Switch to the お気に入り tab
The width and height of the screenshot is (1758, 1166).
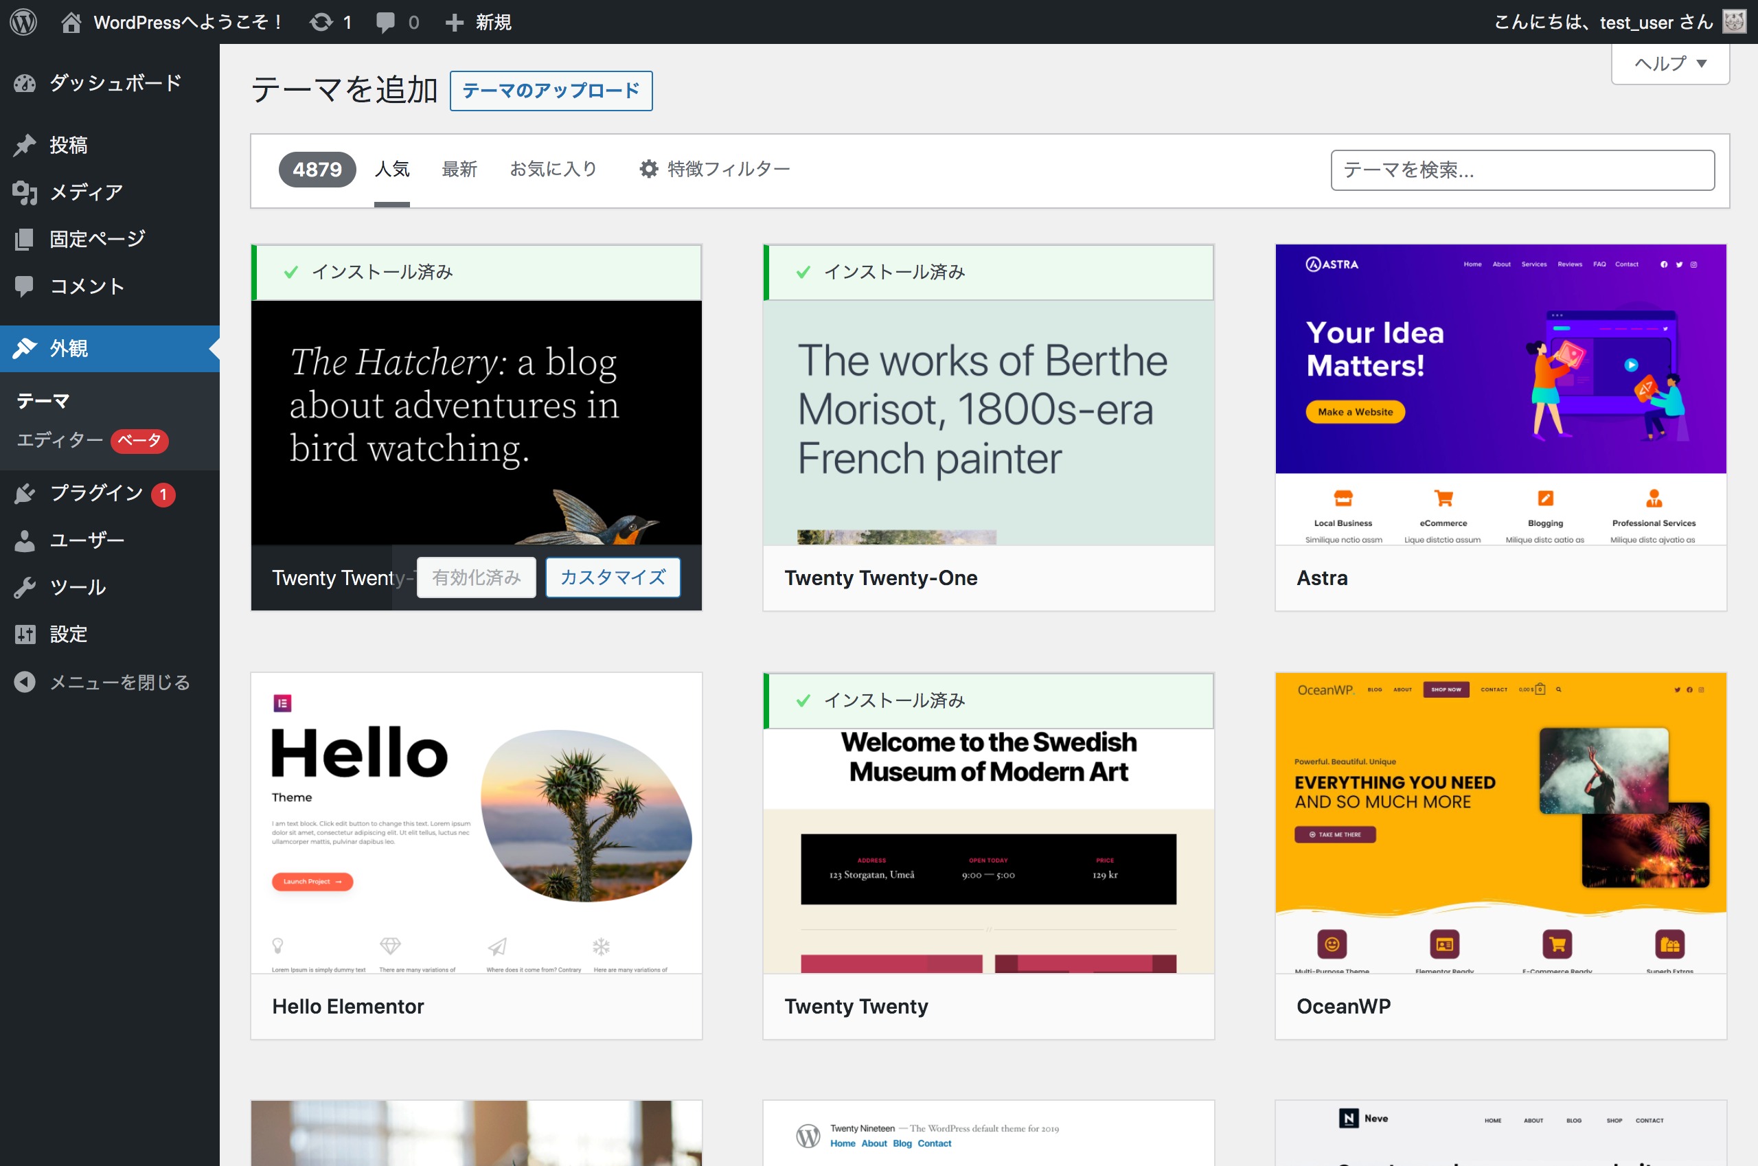(x=553, y=170)
